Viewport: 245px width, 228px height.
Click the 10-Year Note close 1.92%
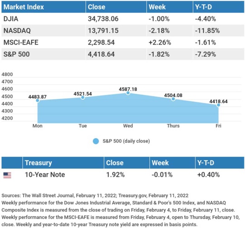(x=116, y=175)
